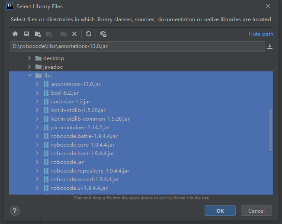Go to the Home directory icon
The image size is (282, 224).
click(15, 34)
